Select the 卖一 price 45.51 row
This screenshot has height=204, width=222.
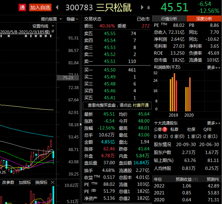pos(117,61)
